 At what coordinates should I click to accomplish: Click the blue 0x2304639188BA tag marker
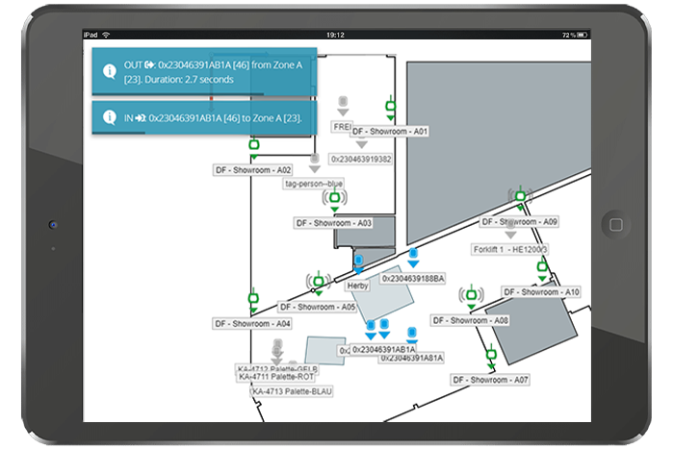(x=412, y=256)
